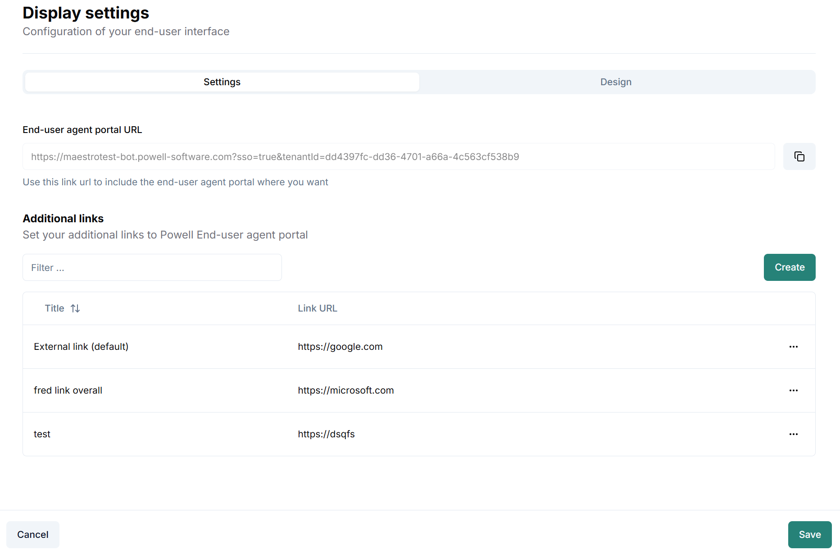Viewport: 840px width, 555px height.
Task: Click the Display settings page title
Action: coord(86,13)
